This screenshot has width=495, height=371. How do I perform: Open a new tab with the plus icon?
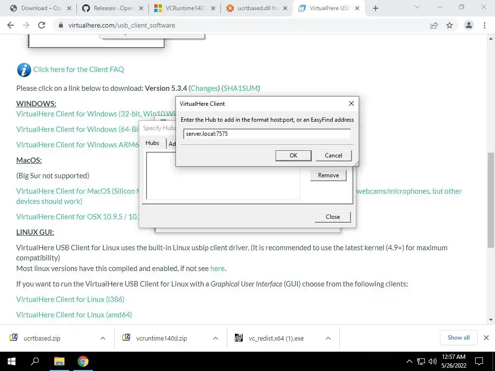tap(375, 9)
